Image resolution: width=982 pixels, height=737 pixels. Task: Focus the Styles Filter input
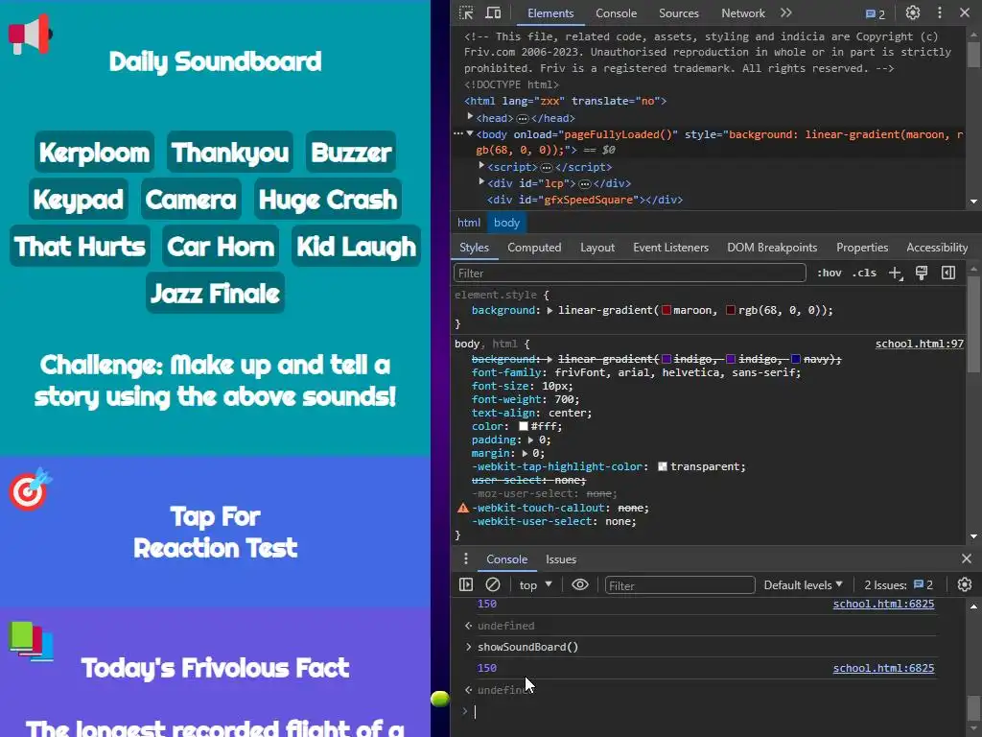tap(629, 273)
